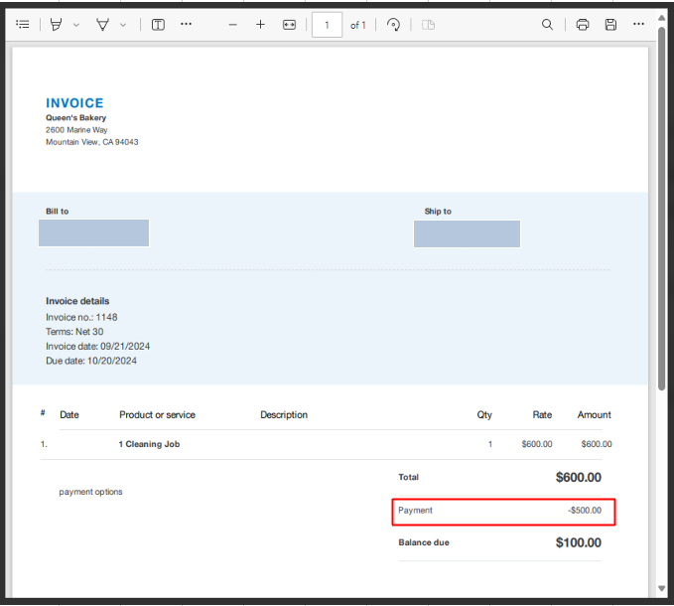Image resolution: width=674 pixels, height=606 pixels.
Task: Open more settings ellipsis at toolbar right
Action: pos(638,24)
